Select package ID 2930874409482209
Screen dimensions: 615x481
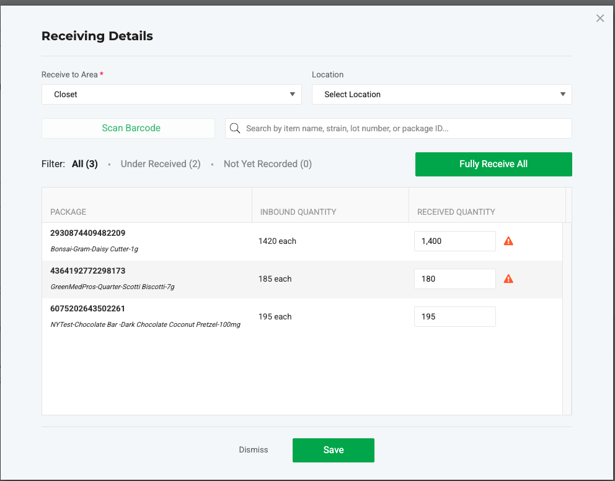tap(88, 233)
